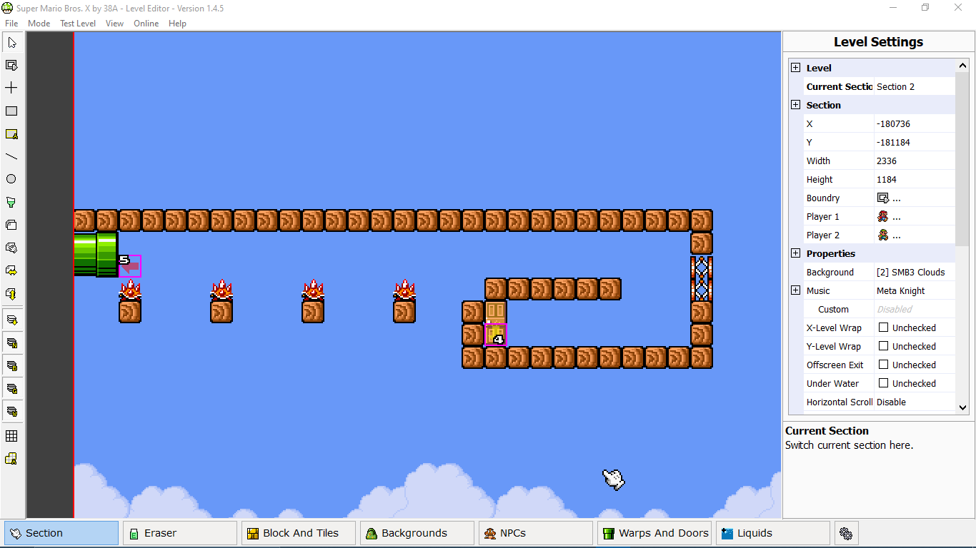
Task: Toggle the grid display icon
Action: coord(11,435)
